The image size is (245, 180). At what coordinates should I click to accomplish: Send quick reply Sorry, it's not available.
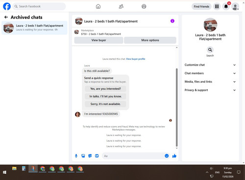tap(105, 104)
